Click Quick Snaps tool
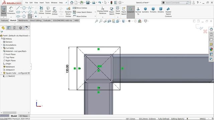 pos(118,10)
